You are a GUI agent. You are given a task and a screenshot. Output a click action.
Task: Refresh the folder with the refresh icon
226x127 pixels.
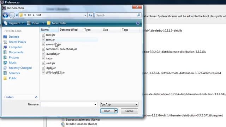(90, 15)
